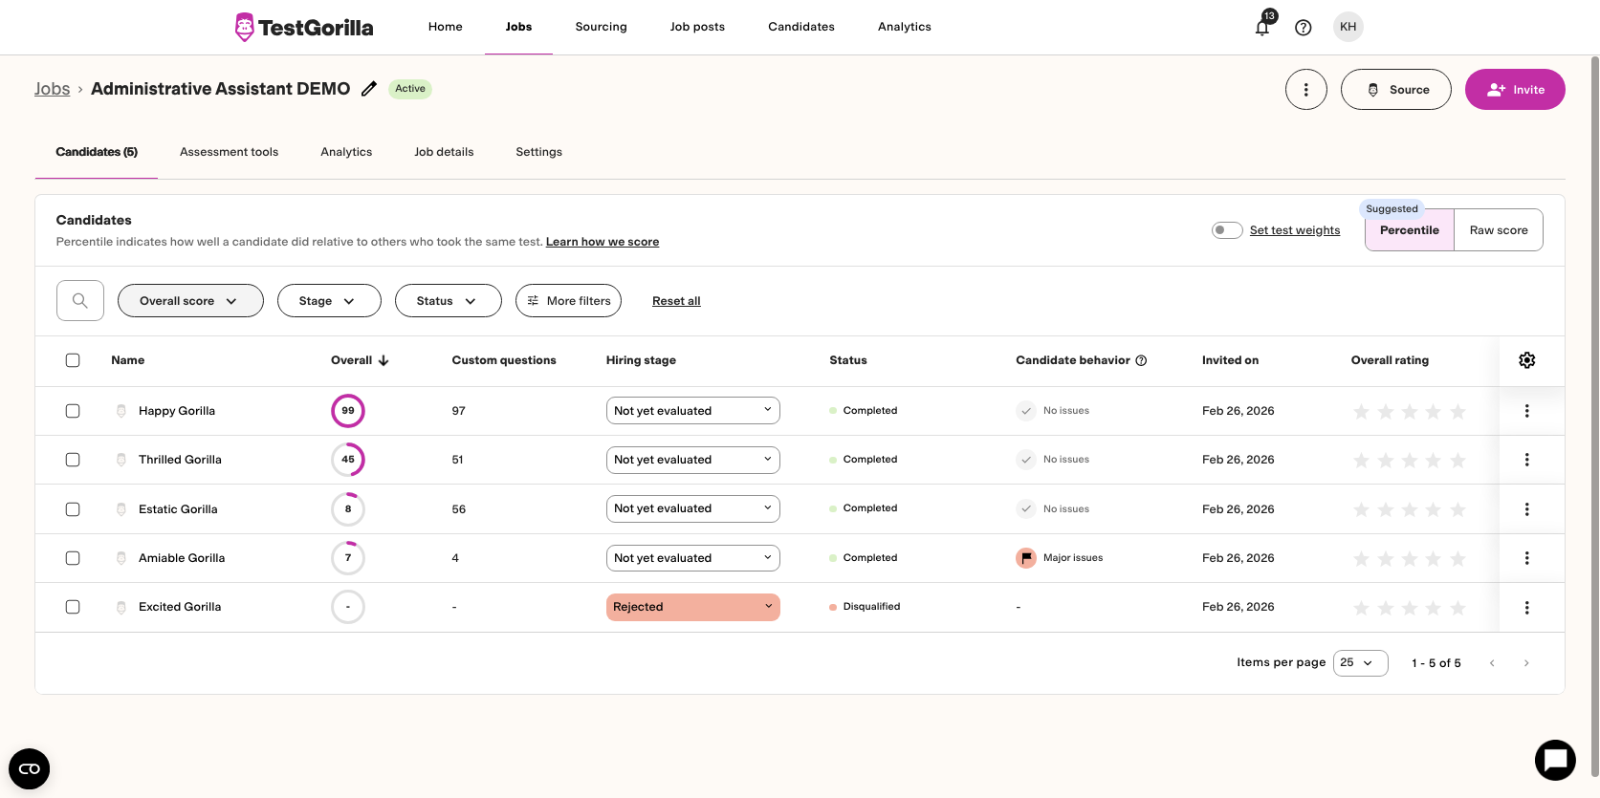Image resolution: width=1600 pixels, height=798 pixels.
Task: Open the Learn how we score link
Action: pos(602,242)
